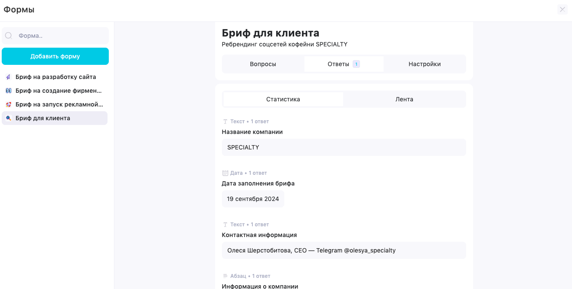Viewport: 572px width, 289px height.
Task: Click the search magnifier icon in the form search field
Action: [8, 35]
